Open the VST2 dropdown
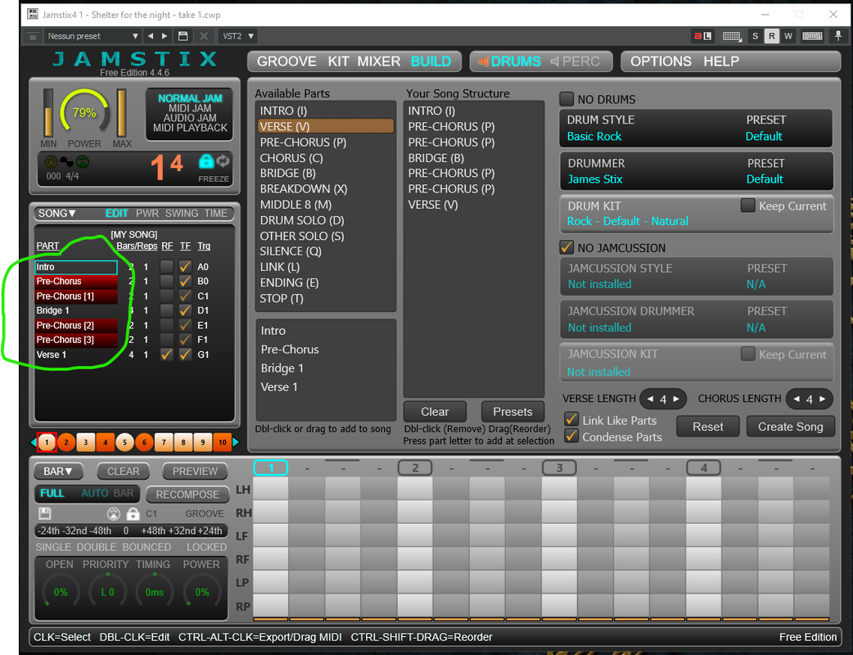 coord(237,36)
